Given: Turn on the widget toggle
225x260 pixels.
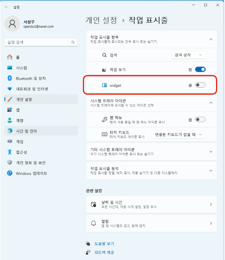Looking at the screenshot, I should click(x=200, y=85).
